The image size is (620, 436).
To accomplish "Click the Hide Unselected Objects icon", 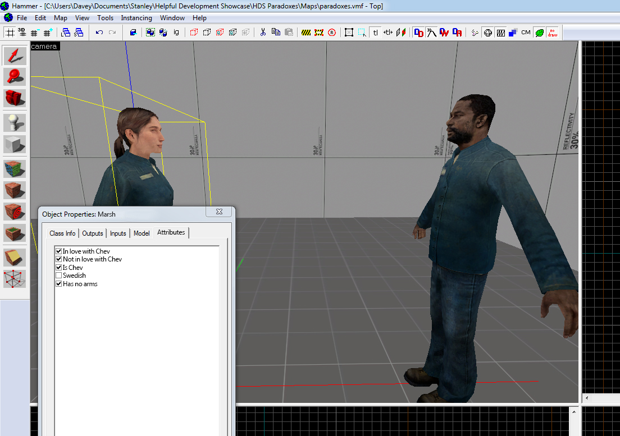I will pos(207,33).
